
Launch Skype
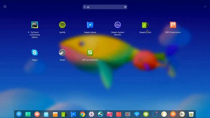[35, 52]
